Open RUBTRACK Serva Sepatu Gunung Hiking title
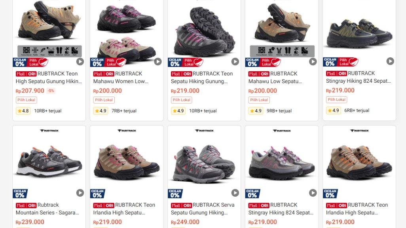This screenshot has width=406, height=228. pos(203,209)
